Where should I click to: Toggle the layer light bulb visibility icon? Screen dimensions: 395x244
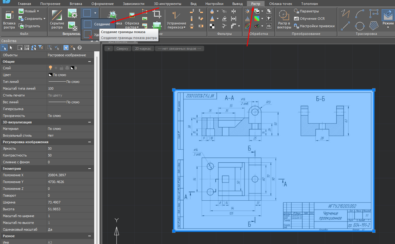pos(50,68)
